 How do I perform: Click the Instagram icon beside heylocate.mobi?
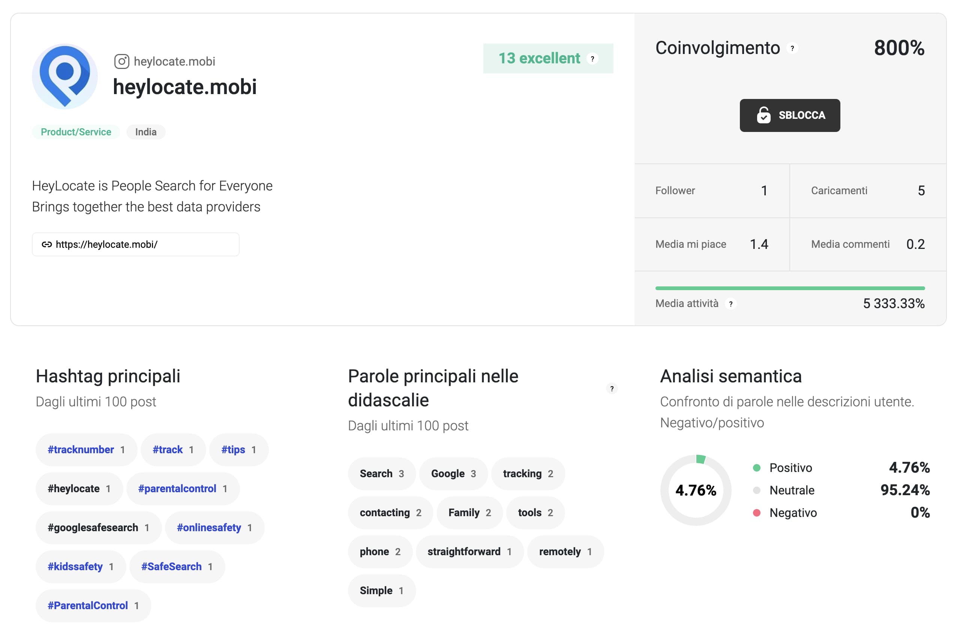[121, 61]
